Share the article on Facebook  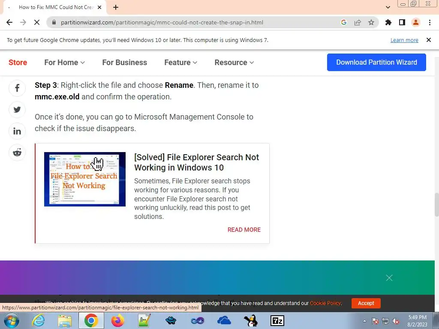tap(17, 88)
